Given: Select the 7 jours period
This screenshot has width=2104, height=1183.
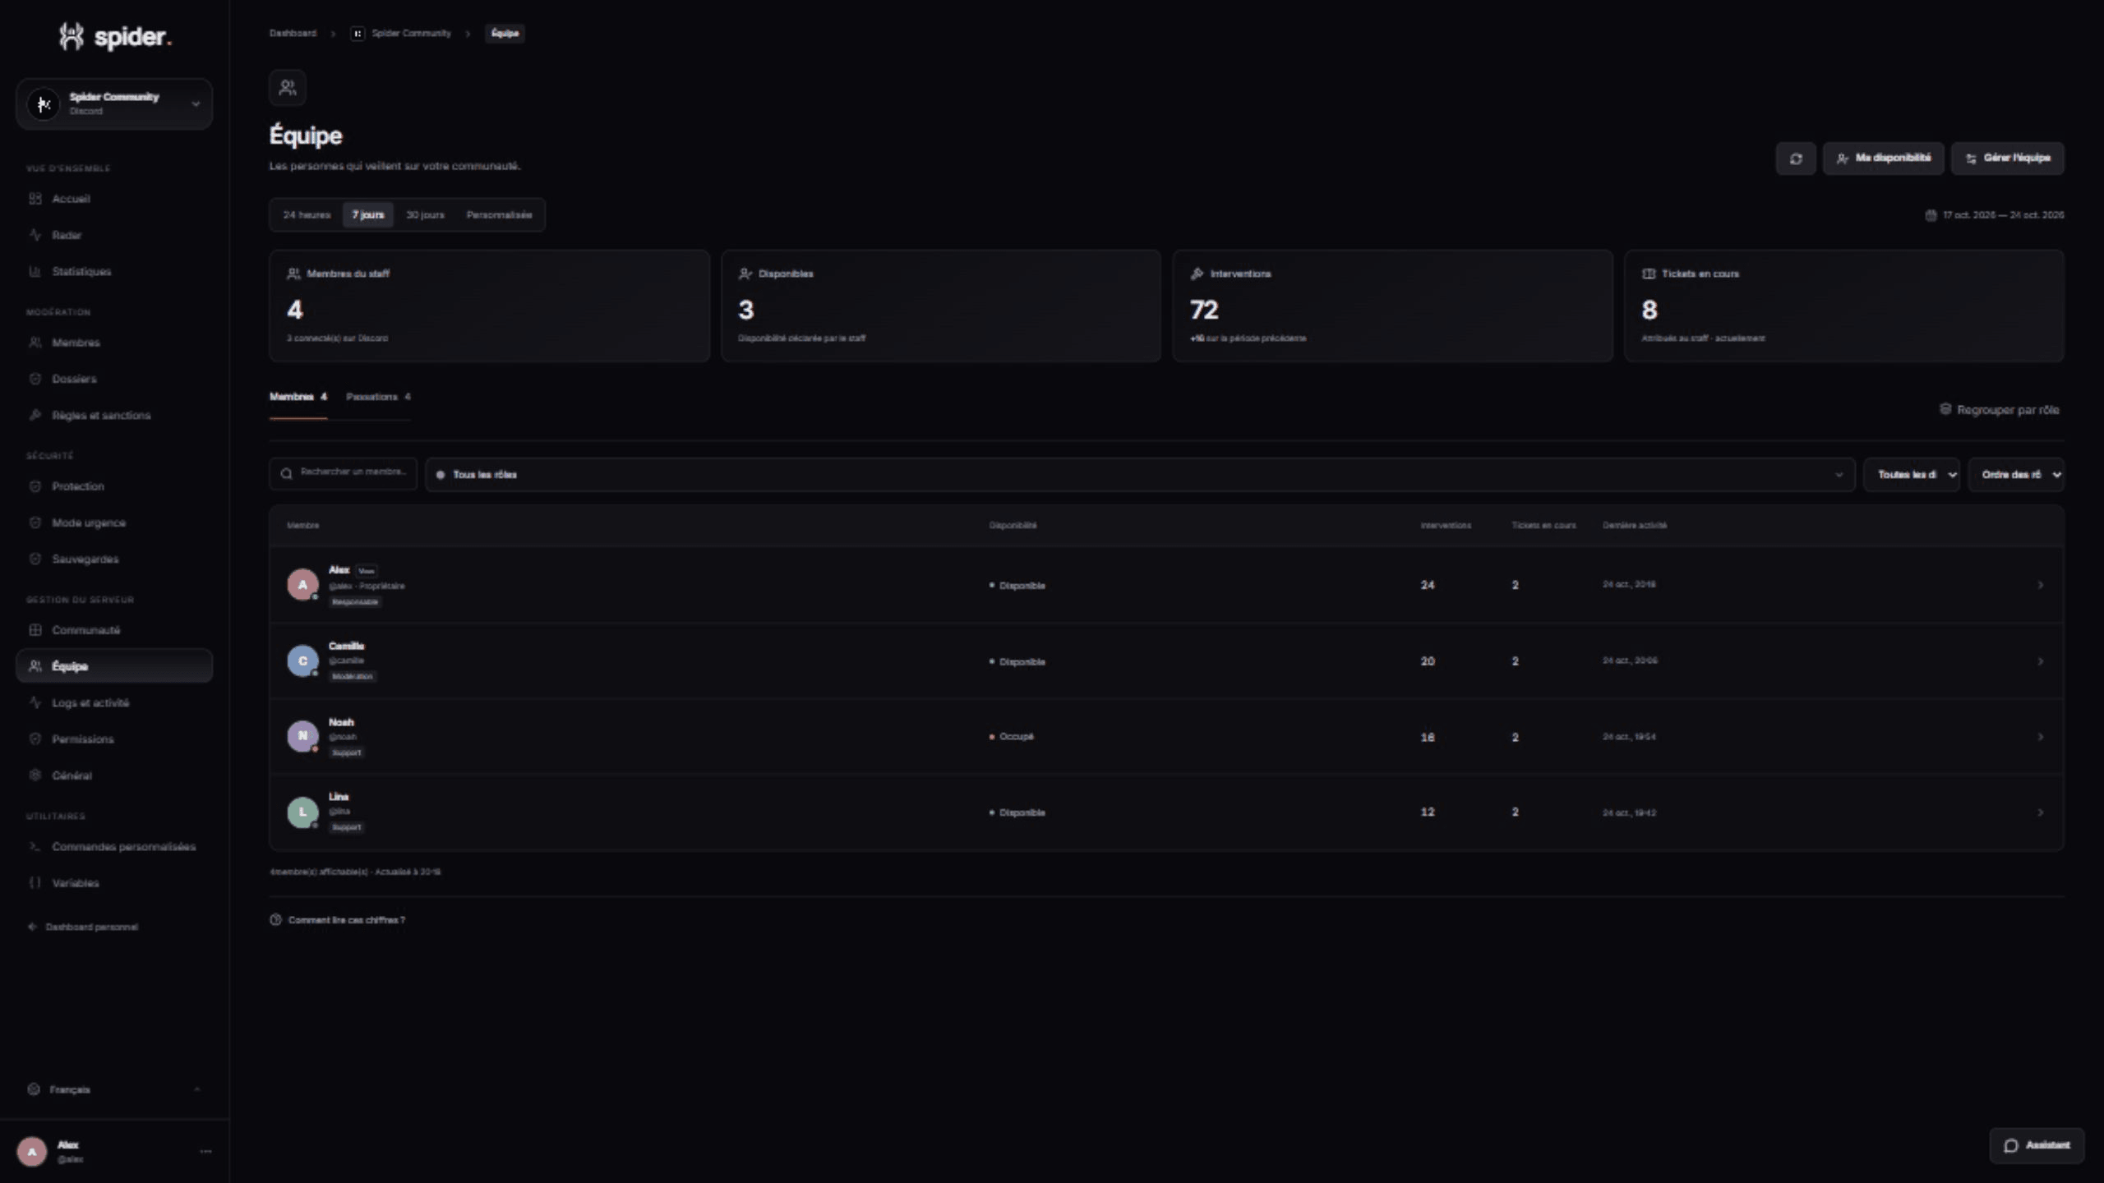Looking at the screenshot, I should tap(368, 215).
